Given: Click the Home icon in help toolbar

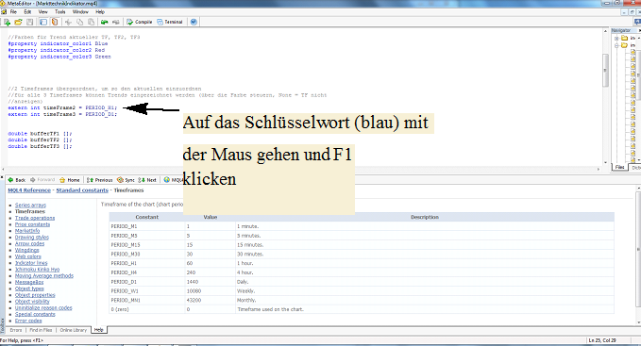Looking at the screenshot, I should click(70, 180).
